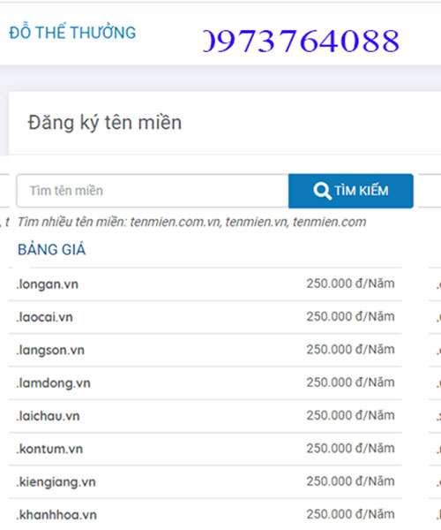Click the price next to .khanhhoa.vn
This screenshot has width=441, height=530.
(350, 514)
